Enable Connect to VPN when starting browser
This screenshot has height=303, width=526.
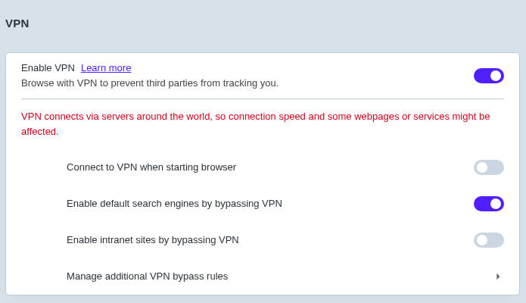(488, 167)
